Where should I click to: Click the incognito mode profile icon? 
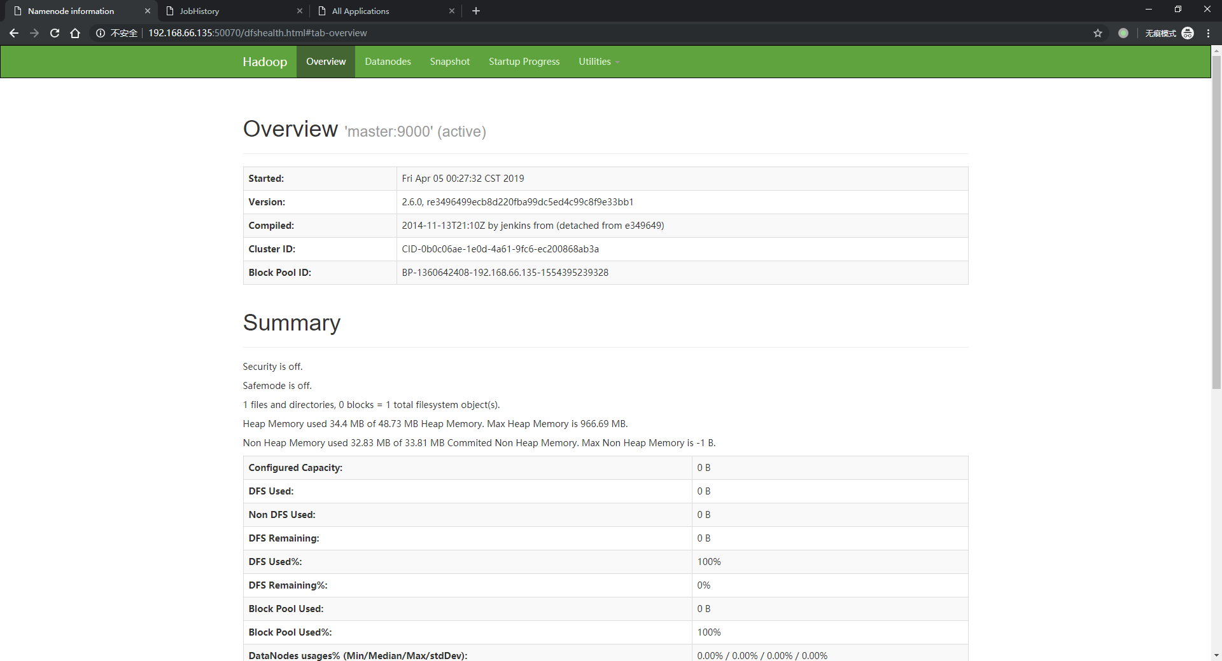pyautogui.click(x=1188, y=33)
